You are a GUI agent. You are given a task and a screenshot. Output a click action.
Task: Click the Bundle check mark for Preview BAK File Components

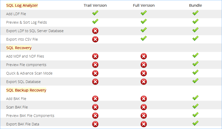click(x=195, y=115)
